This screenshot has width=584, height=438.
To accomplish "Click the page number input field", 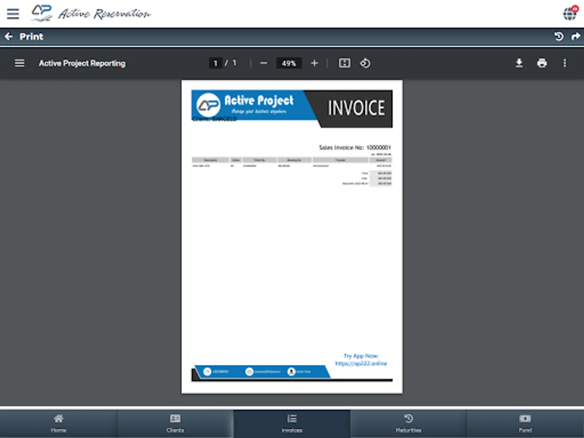I will tap(215, 63).
